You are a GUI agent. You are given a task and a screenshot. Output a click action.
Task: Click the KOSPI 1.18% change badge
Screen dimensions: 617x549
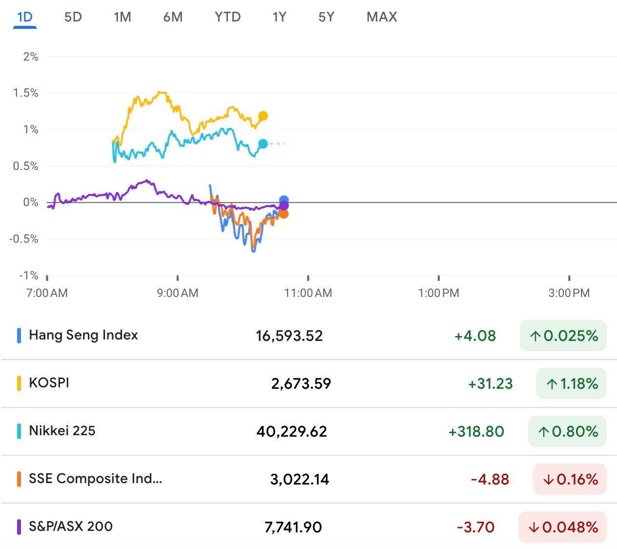pos(572,383)
